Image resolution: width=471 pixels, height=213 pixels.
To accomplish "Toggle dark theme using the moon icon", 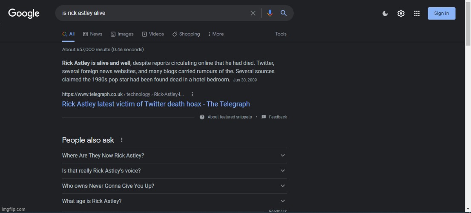I will 385,14.
